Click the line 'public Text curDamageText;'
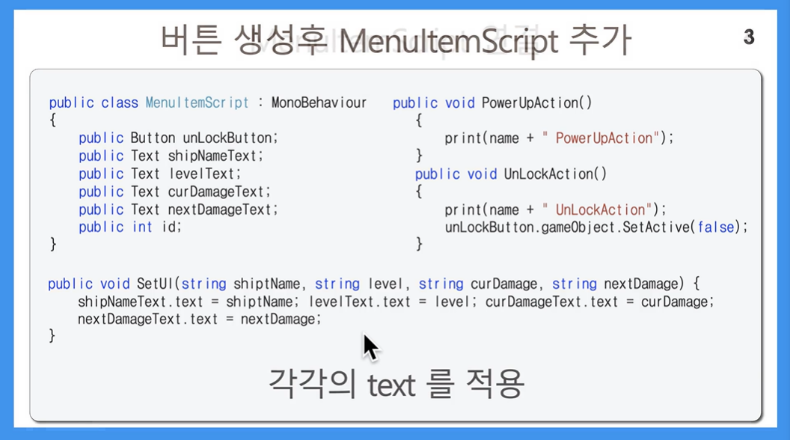Image resolution: width=790 pixels, height=440 pixels. pyautogui.click(x=174, y=192)
